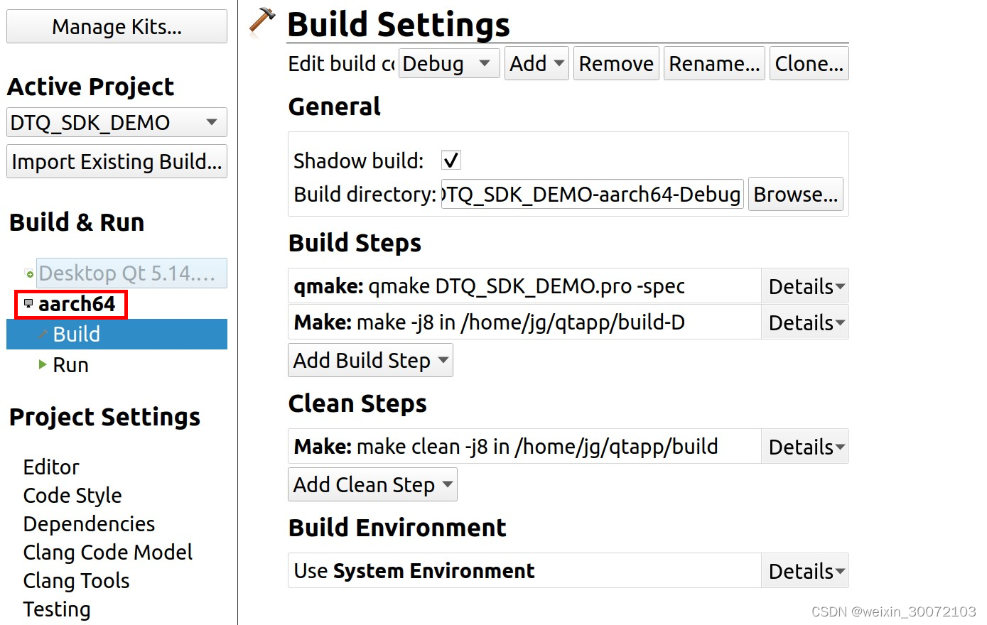The height and width of the screenshot is (625, 987).
Task: Click the hammer icon beside Build Settings
Action: [x=262, y=21]
